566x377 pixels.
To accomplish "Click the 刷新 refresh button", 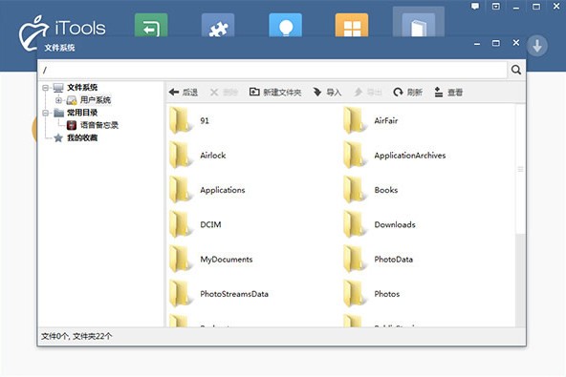I will [x=408, y=93].
